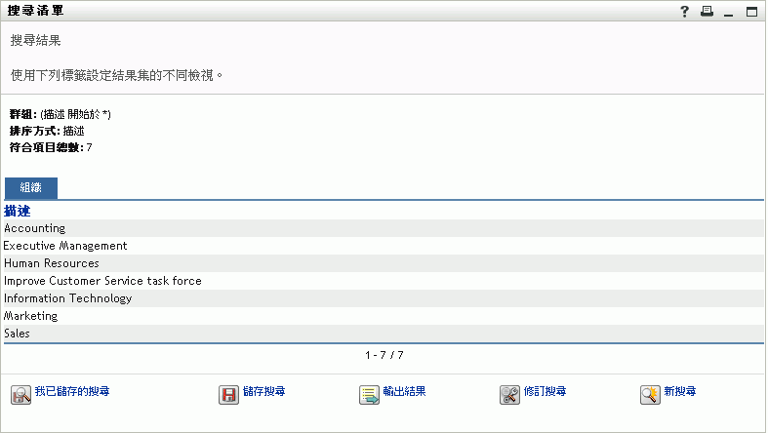Click the Improve Customer Service task force row
This screenshot has width=768, height=433.
(102, 281)
